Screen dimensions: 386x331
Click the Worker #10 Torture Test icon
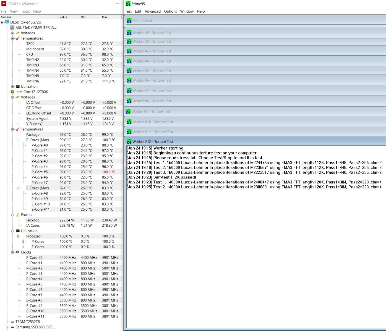[129, 122]
